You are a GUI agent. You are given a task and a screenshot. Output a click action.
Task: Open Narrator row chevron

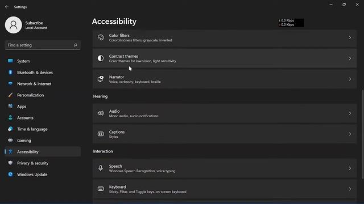pyautogui.click(x=350, y=79)
